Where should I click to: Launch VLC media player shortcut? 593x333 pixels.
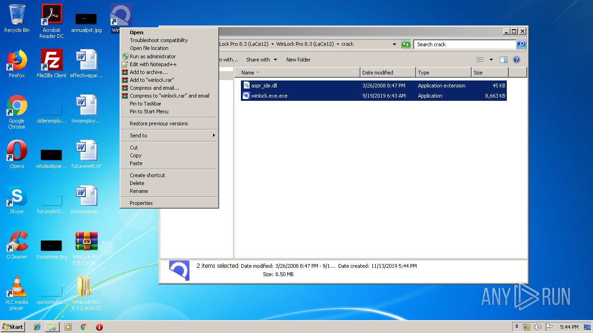17,293
